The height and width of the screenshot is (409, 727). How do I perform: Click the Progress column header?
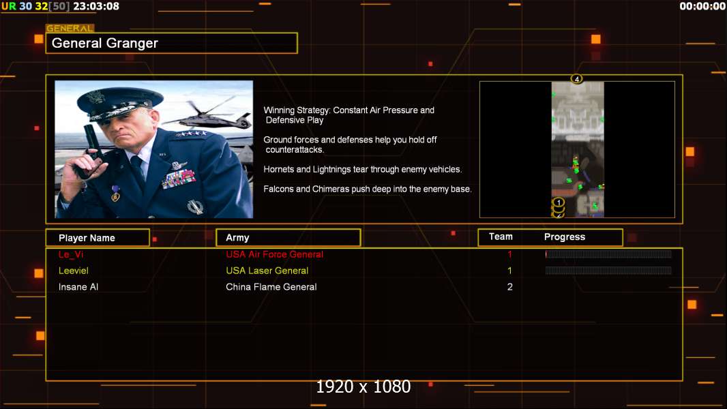click(564, 237)
